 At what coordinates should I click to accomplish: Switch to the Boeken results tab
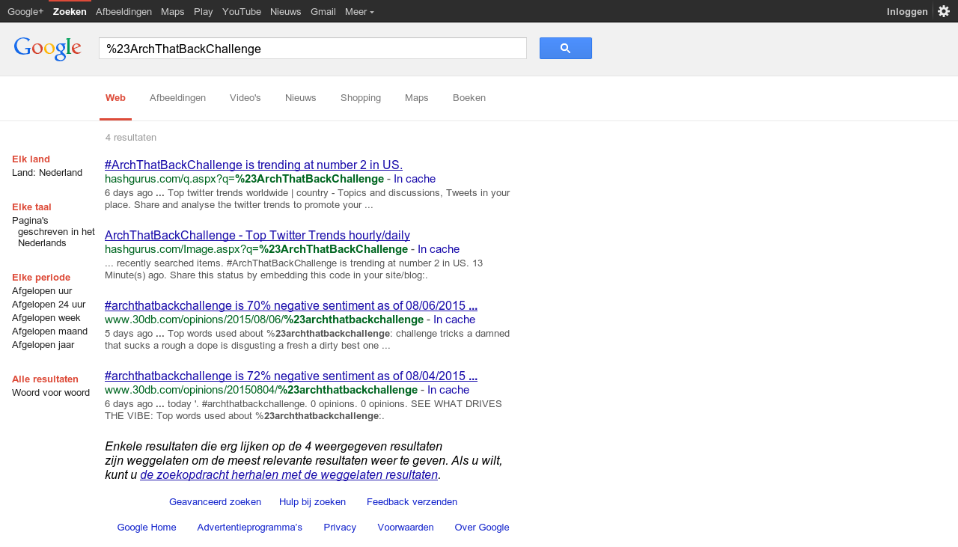pyautogui.click(x=469, y=98)
